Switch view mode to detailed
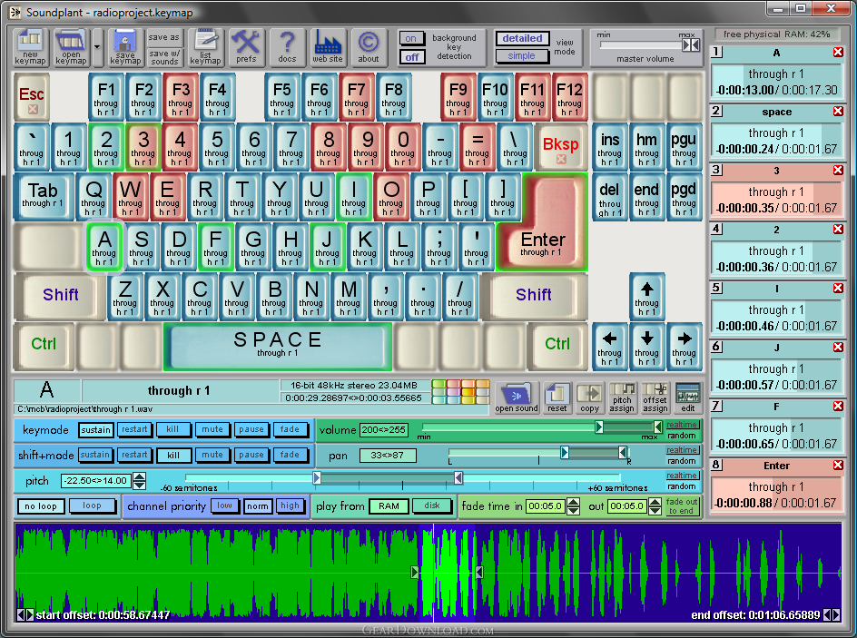The width and height of the screenshot is (857, 638). (522, 38)
